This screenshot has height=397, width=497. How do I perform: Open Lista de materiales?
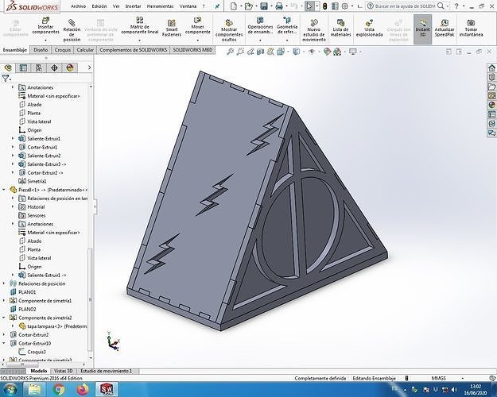pyautogui.click(x=340, y=28)
